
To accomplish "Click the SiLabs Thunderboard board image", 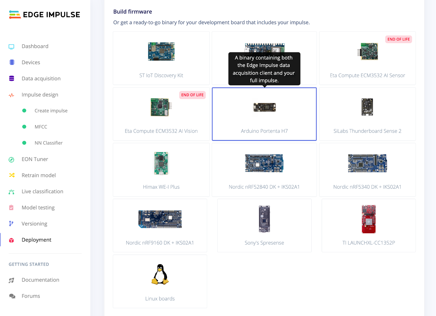I will pyautogui.click(x=367, y=107).
